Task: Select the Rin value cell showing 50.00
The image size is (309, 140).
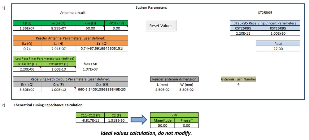Action: (90, 28)
